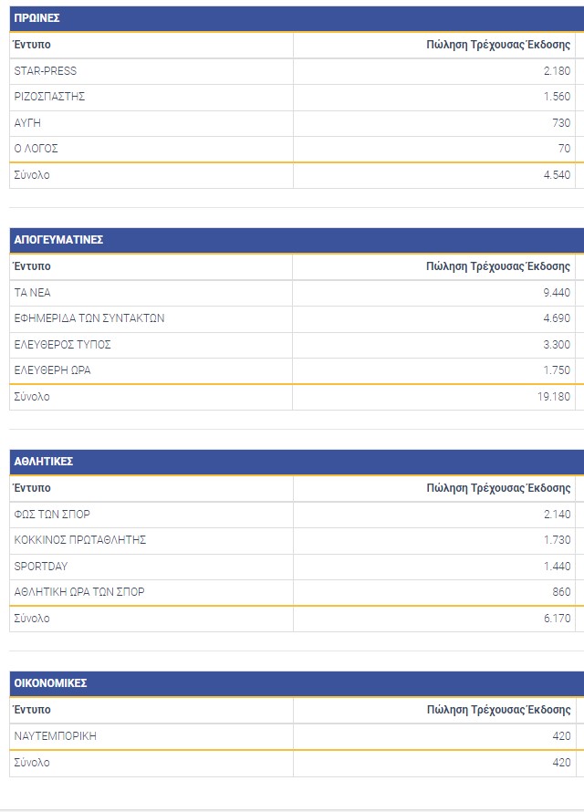Select the ΕΛΕΥΘΕΡΗ ΩΡΑ entry

[x=53, y=370]
